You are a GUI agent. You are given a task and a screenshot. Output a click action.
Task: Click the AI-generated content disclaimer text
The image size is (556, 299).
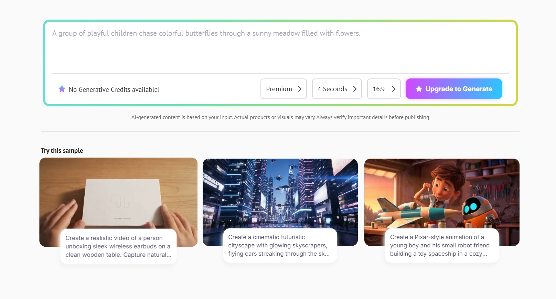280,117
